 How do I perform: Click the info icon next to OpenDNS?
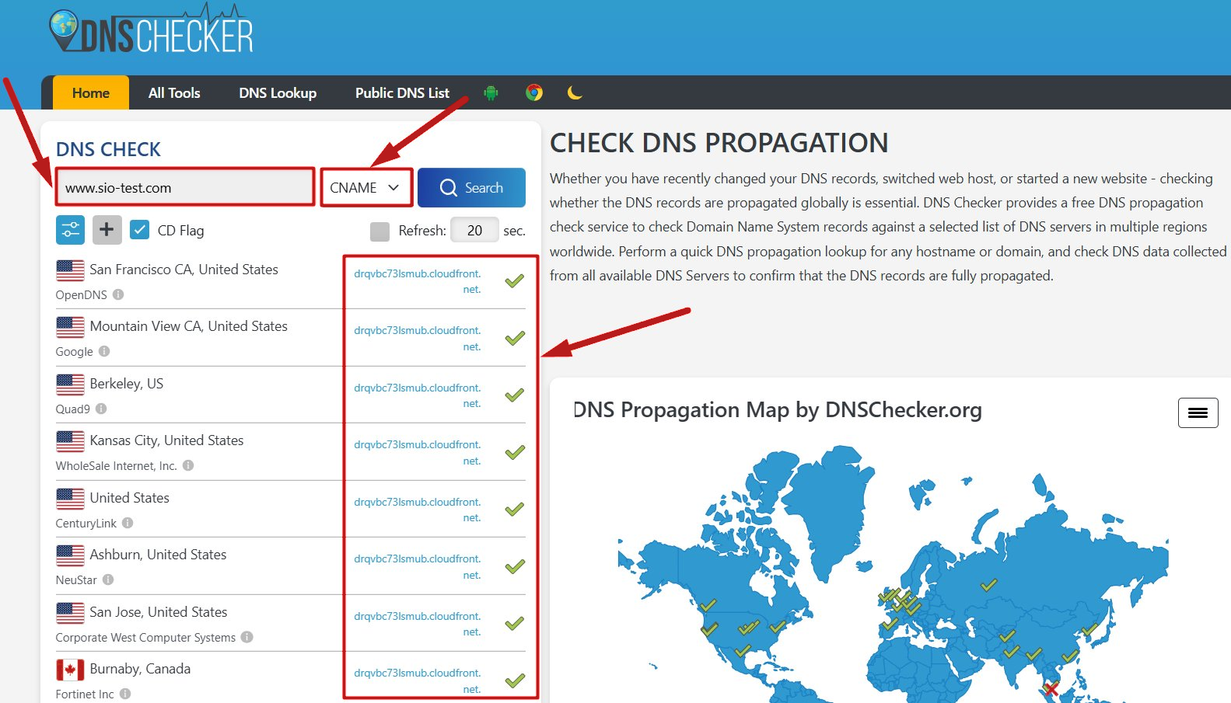click(x=118, y=294)
